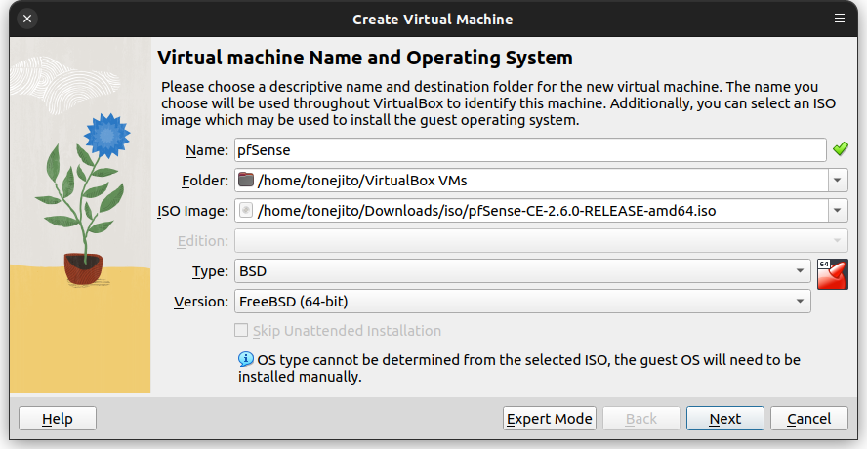The image size is (867, 449).
Task: Click the heading Virtual machine Name and Operating System
Action: tap(365, 58)
